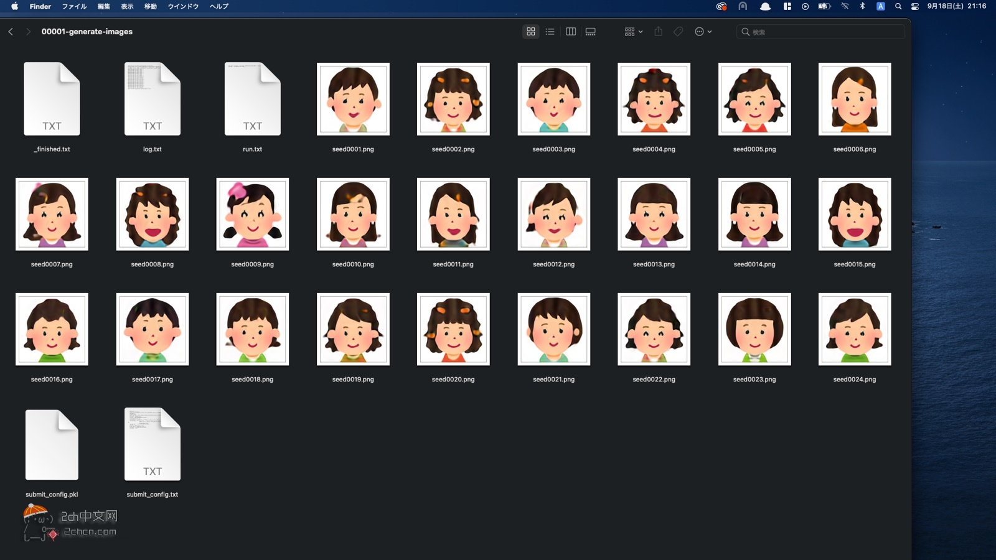Click the Bluetooth status icon
The height and width of the screenshot is (560, 996).
(x=862, y=6)
